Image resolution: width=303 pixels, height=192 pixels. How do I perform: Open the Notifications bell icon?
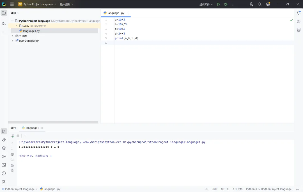299,13
